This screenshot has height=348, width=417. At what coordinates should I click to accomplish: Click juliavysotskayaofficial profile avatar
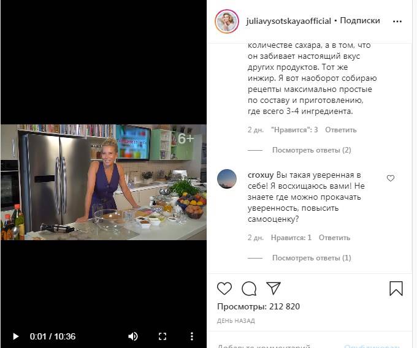point(227,21)
